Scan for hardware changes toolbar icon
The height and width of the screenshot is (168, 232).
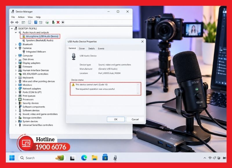click(x=47, y=22)
